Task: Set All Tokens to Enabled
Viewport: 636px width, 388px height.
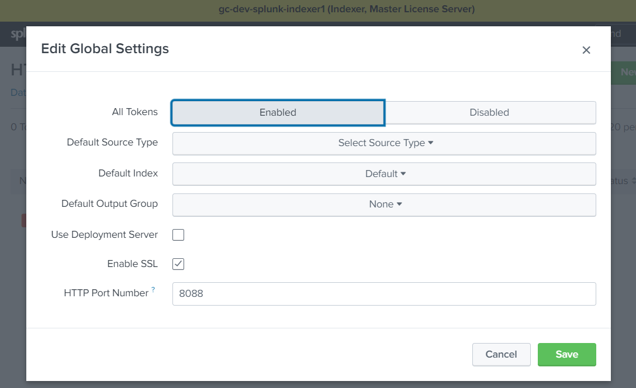Action: click(278, 113)
